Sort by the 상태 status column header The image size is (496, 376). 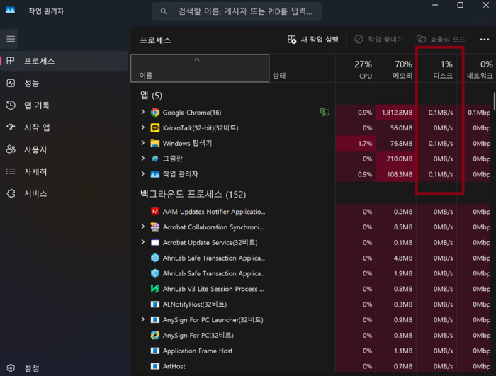pos(303,68)
